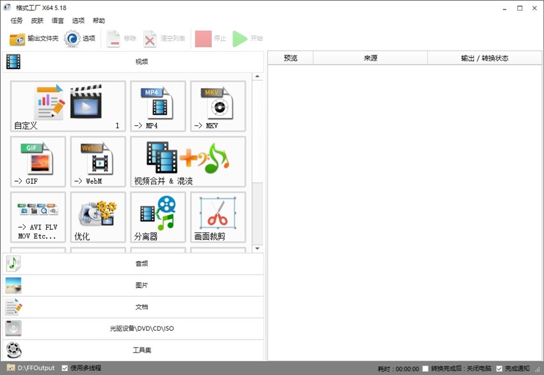Open the WebM converter

click(x=97, y=161)
